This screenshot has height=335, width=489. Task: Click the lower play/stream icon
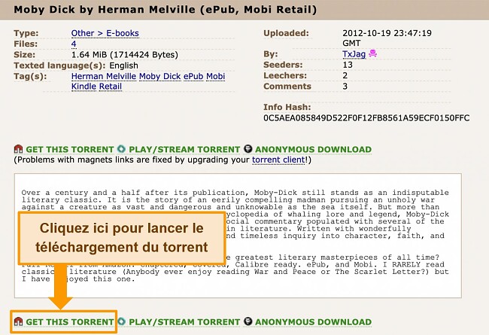121,321
